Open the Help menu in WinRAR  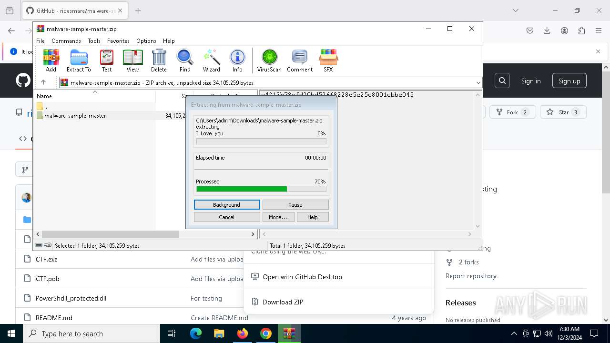(169, 41)
